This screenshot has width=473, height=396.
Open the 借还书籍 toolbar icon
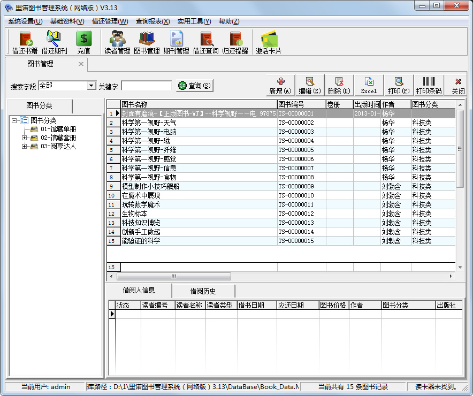click(25, 42)
